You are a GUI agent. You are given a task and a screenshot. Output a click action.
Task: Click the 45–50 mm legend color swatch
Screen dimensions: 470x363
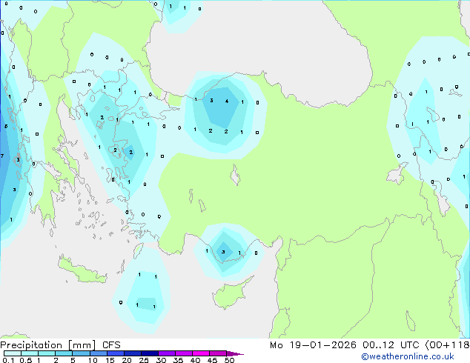[218, 353]
